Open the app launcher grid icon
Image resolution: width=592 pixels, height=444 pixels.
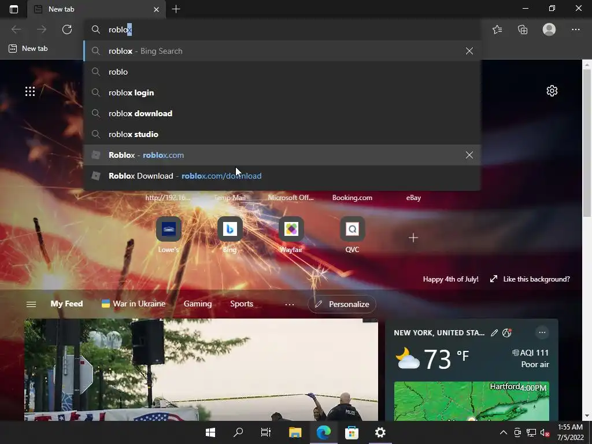tap(30, 91)
